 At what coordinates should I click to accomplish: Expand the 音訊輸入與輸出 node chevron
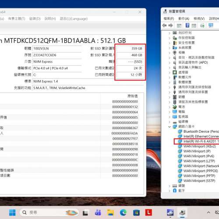click(x=170, y=67)
